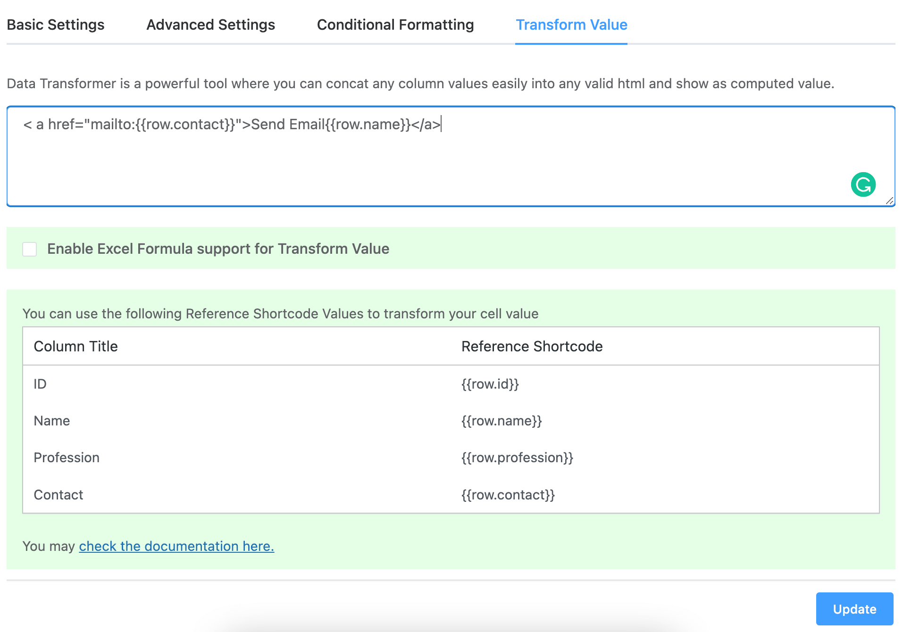The image size is (903, 632).
Task: Go to Conditional Formatting tab
Action: 395,25
